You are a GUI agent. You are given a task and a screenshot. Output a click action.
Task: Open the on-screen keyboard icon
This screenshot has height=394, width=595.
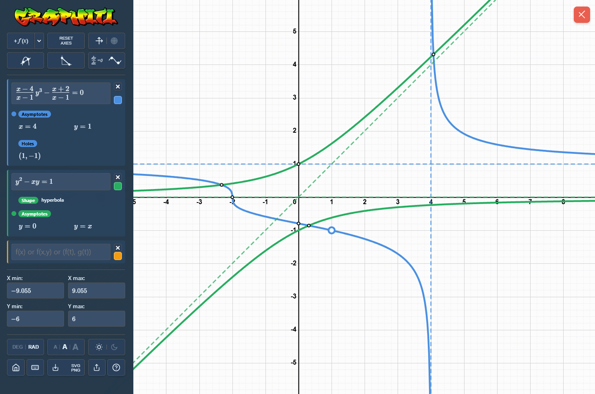click(x=35, y=367)
